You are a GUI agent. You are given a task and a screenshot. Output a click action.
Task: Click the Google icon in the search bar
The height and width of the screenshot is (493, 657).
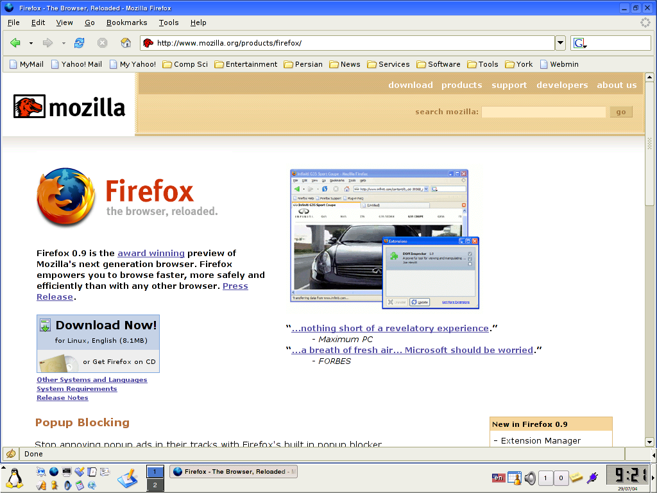pyautogui.click(x=578, y=43)
